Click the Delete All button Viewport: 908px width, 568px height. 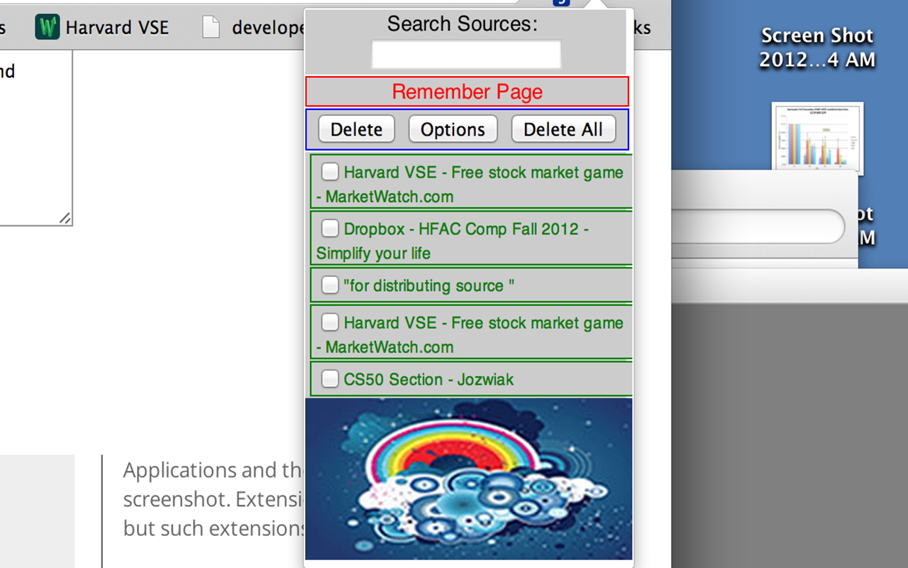(563, 129)
